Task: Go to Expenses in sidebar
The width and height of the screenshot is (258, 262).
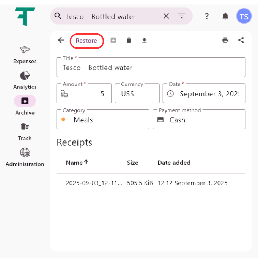Action: (25, 54)
